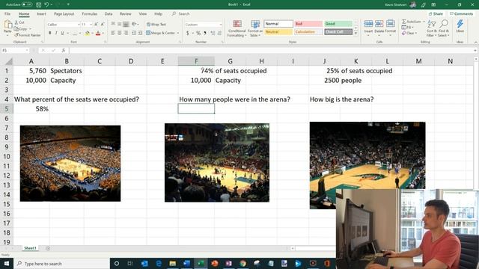Open the number format Custom dropdown
Viewport: 479px width, 269px height.
point(221,25)
